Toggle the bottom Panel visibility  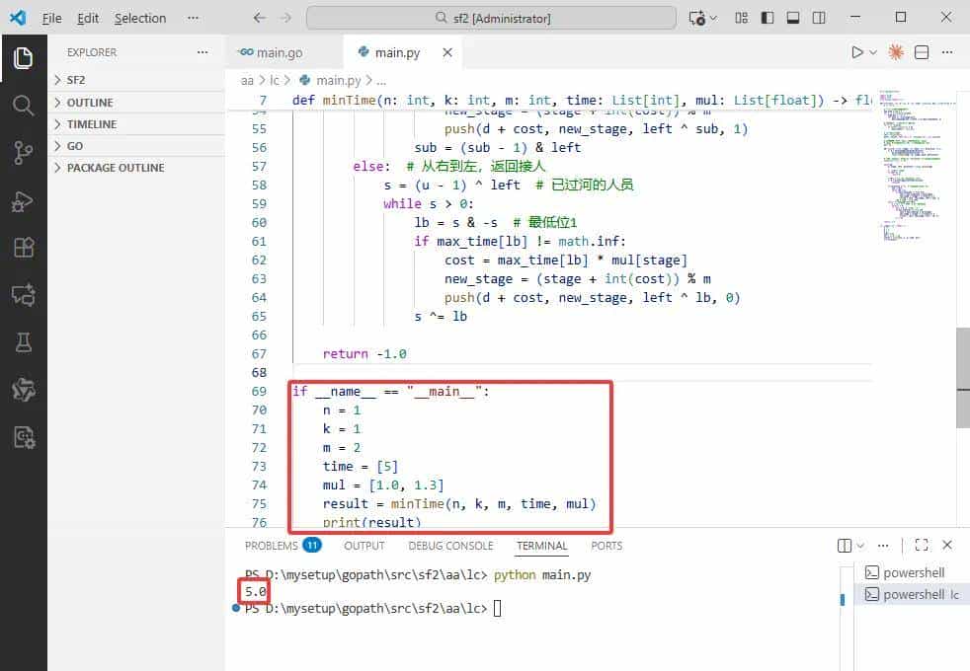(792, 18)
